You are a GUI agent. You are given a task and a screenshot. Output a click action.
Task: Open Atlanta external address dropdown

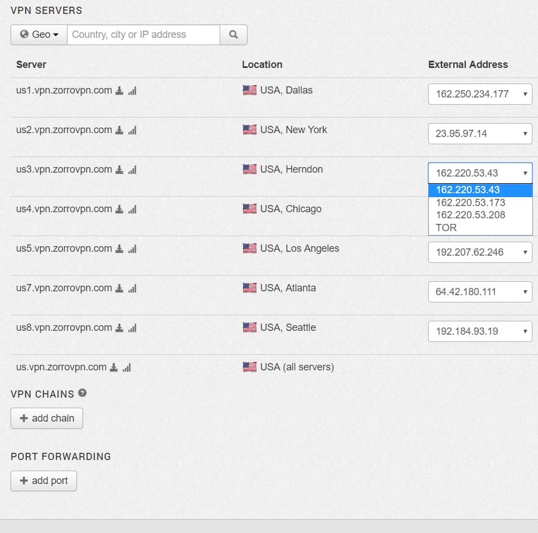[480, 292]
